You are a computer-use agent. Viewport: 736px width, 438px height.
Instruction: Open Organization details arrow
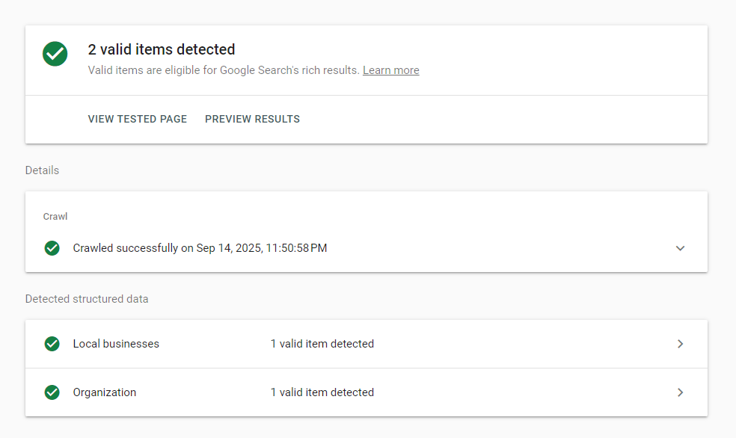(x=680, y=392)
